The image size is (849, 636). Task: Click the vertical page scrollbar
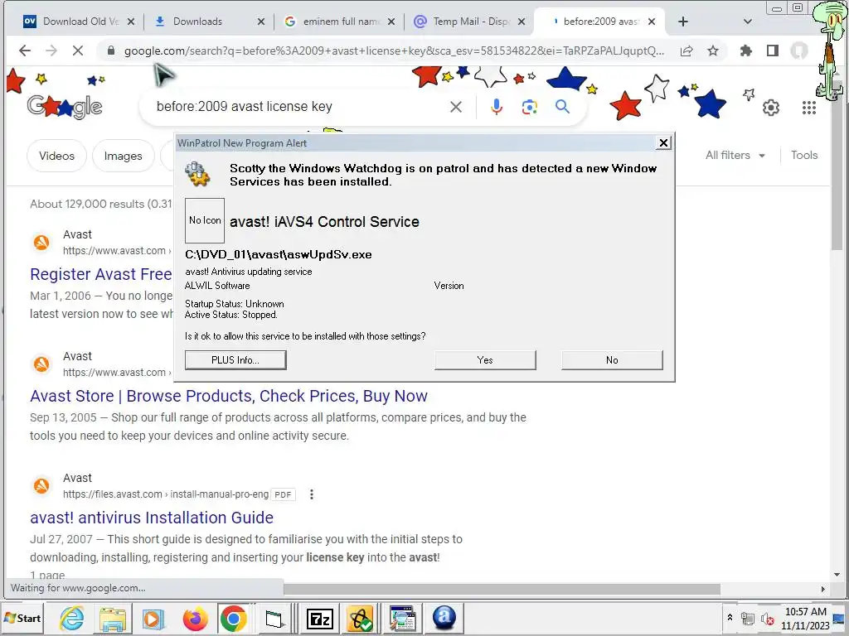click(837, 163)
